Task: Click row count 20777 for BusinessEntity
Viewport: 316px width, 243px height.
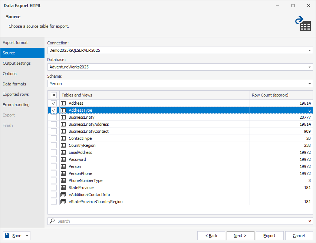Action: coord(305,117)
